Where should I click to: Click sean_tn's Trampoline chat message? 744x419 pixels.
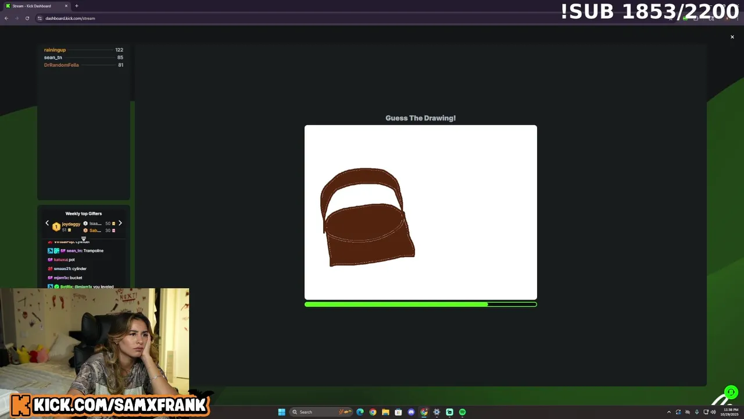click(x=76, y=251)
